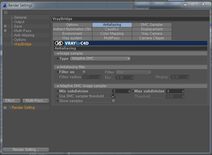
Task: Click the Multi-Pass... button
Action: 36,101
